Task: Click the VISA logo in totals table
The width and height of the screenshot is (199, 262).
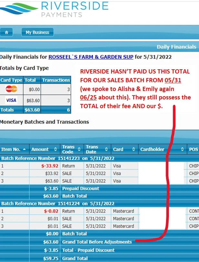Action: [11, 100]
